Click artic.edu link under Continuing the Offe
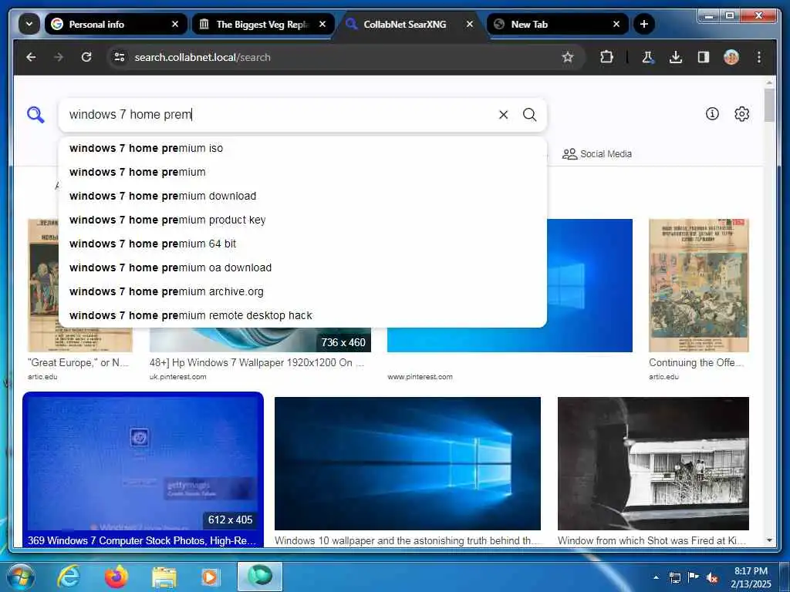Screen dimensions: 790x592 tap(663, 376)
